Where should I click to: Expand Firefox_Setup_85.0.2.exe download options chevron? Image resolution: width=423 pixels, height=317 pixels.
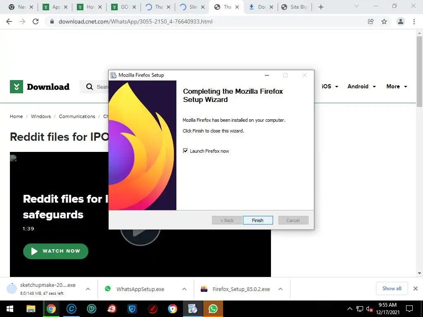tap(280, 289)
